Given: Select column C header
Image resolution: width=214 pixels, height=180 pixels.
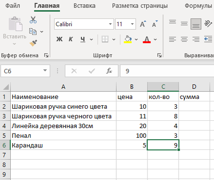Looking at the screenshot, I should pyautogui.click(x=163, y=87).
